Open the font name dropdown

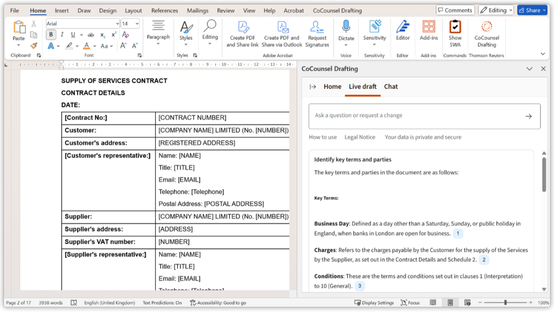coord(117,23)
